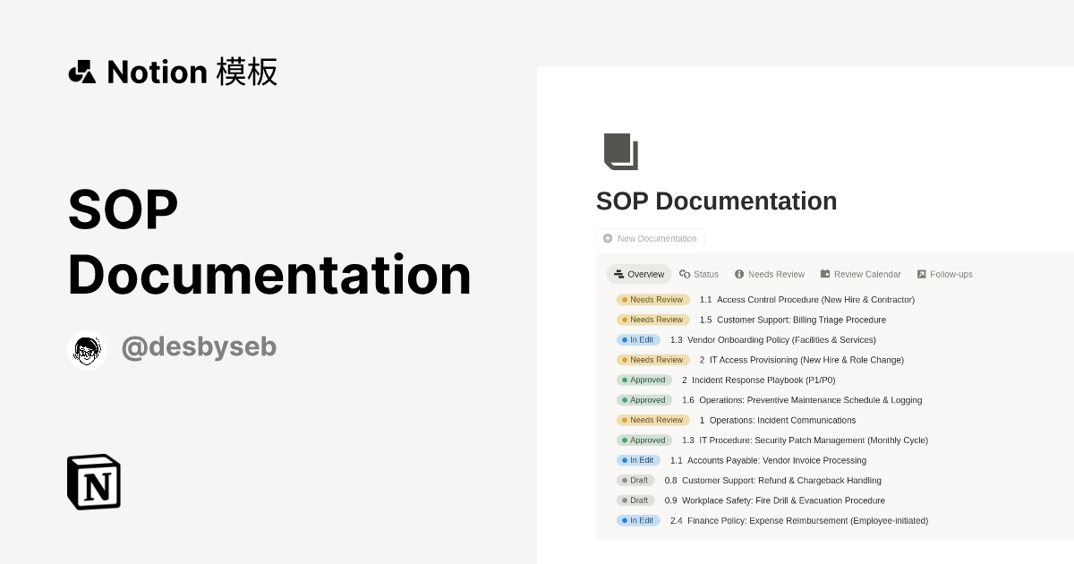Click the Notion logo in the lower left
The width and height of the screenshot is (1074, 564).
point(93,482)
